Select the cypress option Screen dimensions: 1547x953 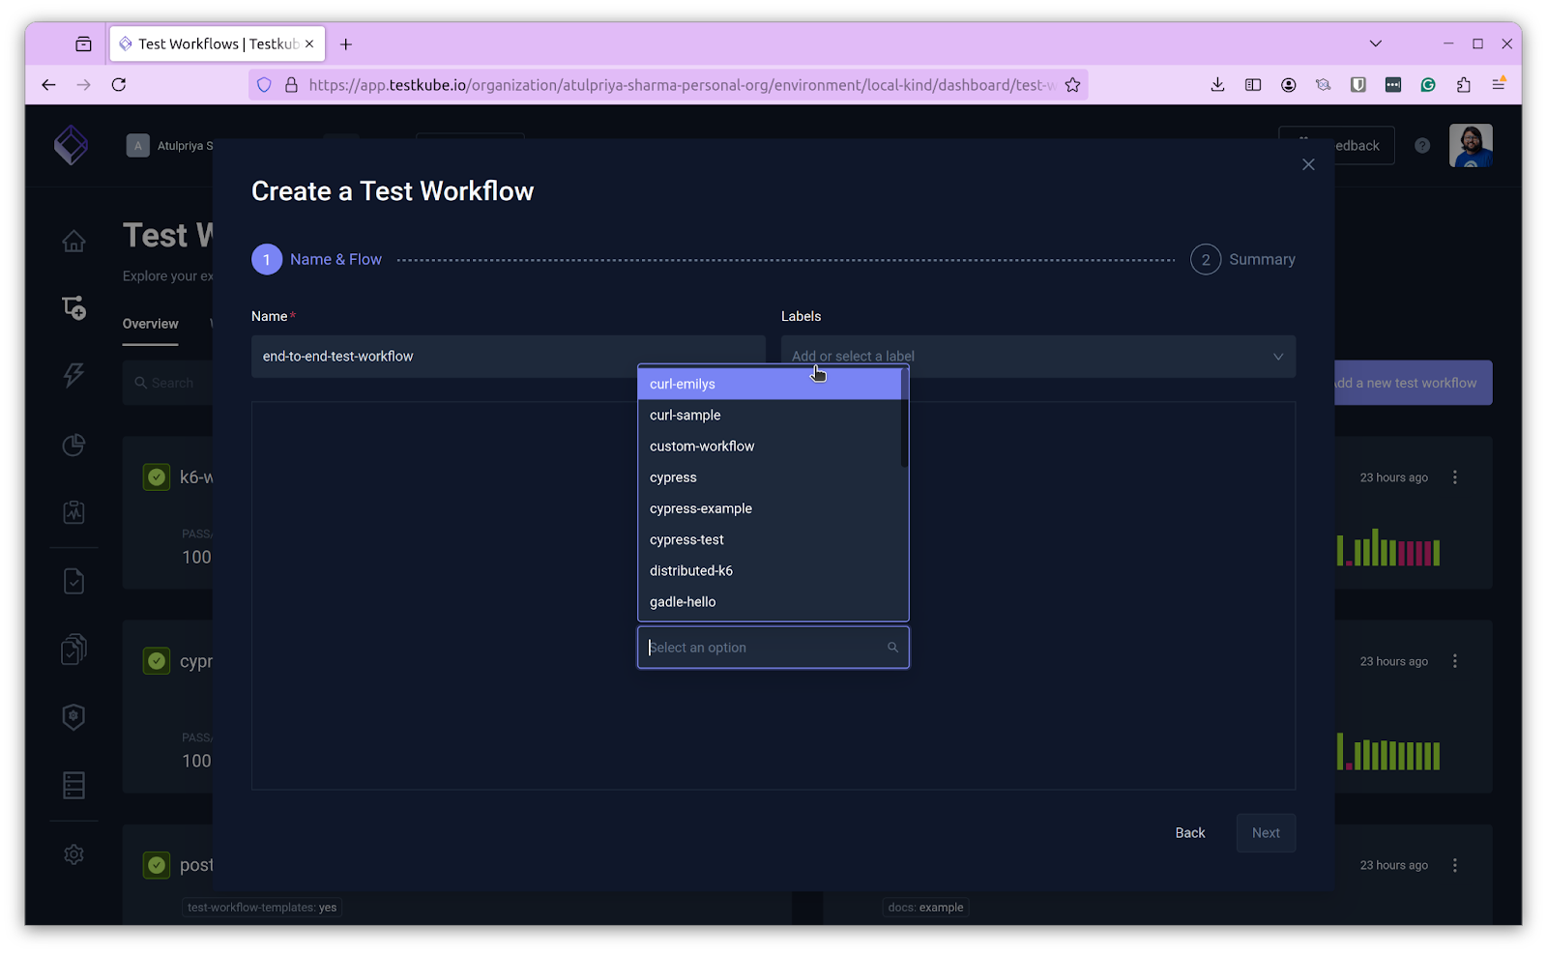point(770,477)
